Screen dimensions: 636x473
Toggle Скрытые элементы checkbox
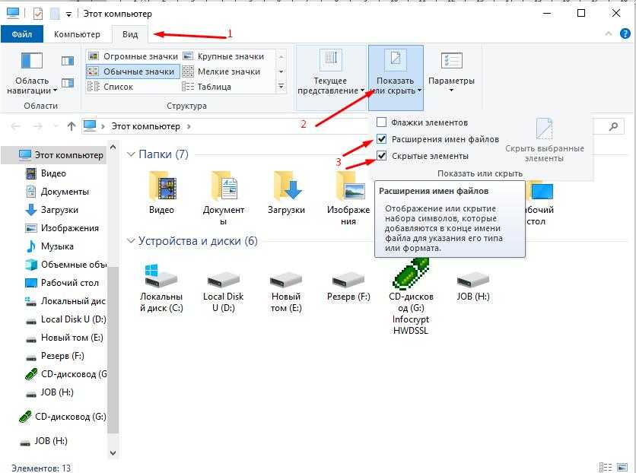point(382,156)
